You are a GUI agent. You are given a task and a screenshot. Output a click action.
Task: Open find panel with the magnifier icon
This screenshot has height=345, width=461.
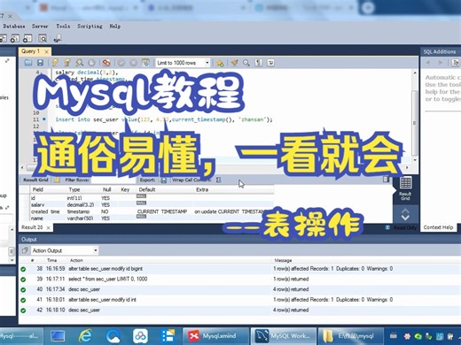246,63
